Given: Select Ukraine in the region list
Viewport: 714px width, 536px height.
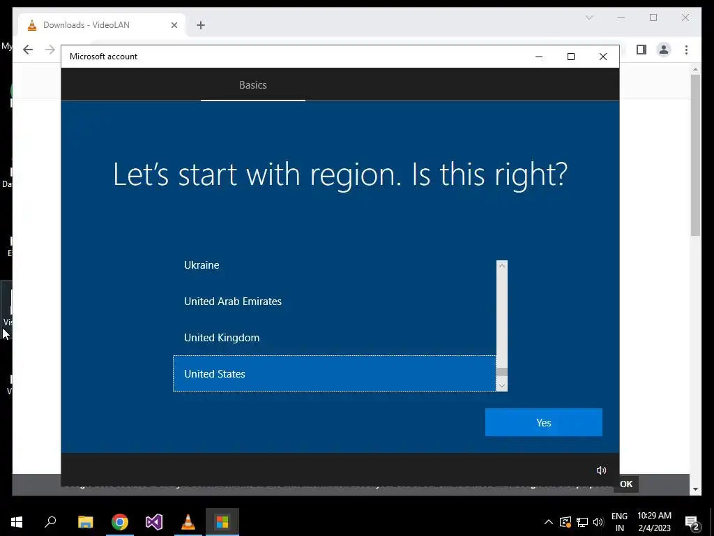Looking at the screenshot, I should (334, 265).
